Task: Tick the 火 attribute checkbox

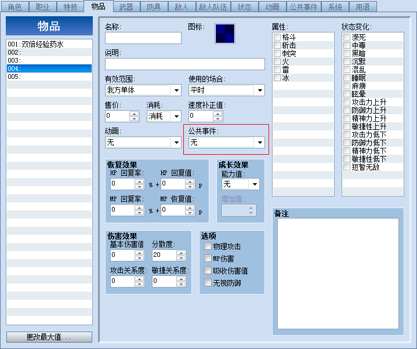Action: (277, 61)
